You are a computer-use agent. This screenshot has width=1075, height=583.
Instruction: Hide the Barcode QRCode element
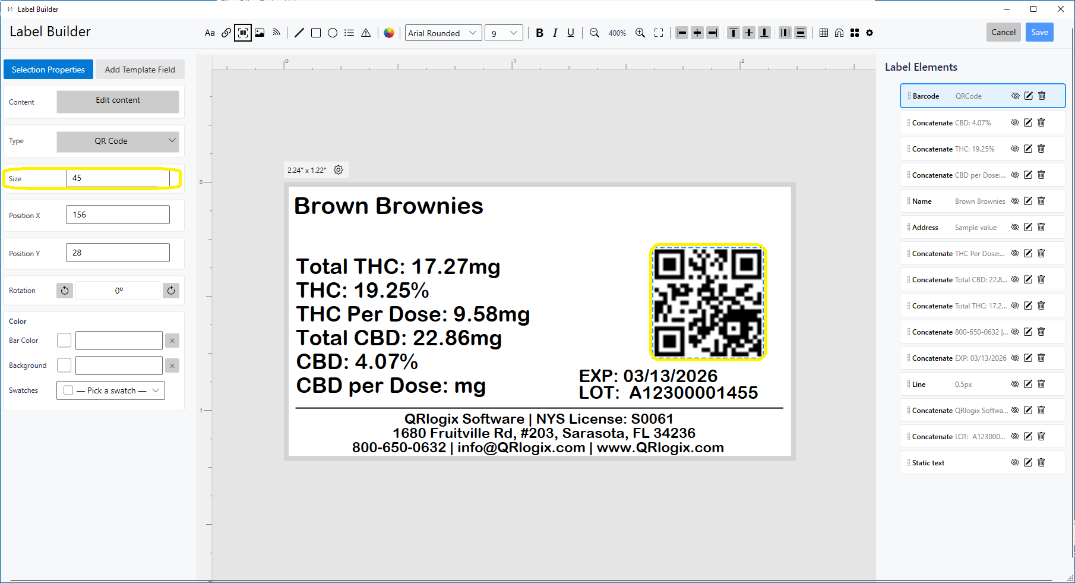(1016, 96)
